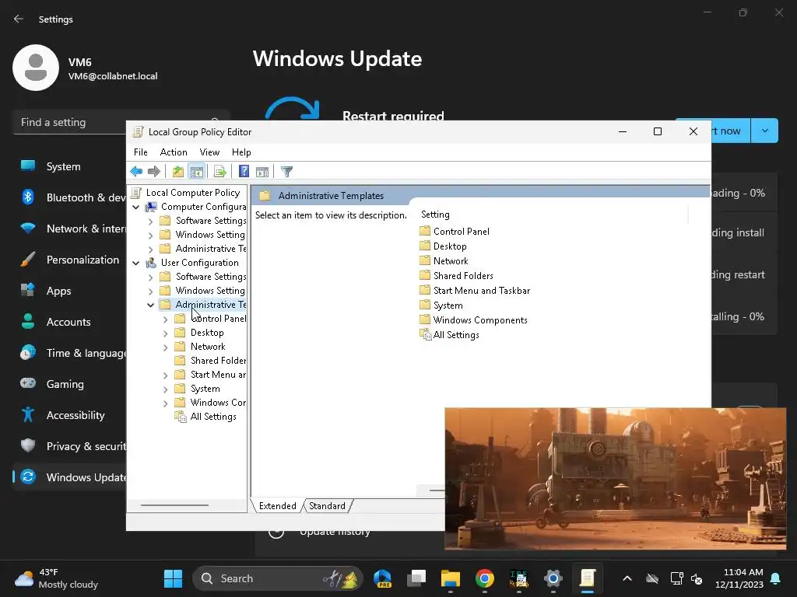Click the Export List toolbar icon

pos(219,172)
